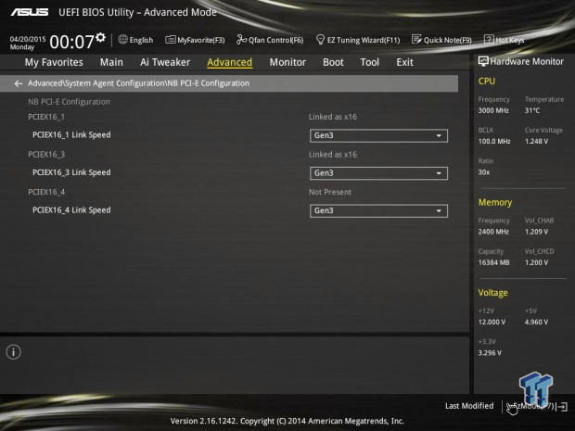Click MyFavorite(F3) label

[201, 40]
